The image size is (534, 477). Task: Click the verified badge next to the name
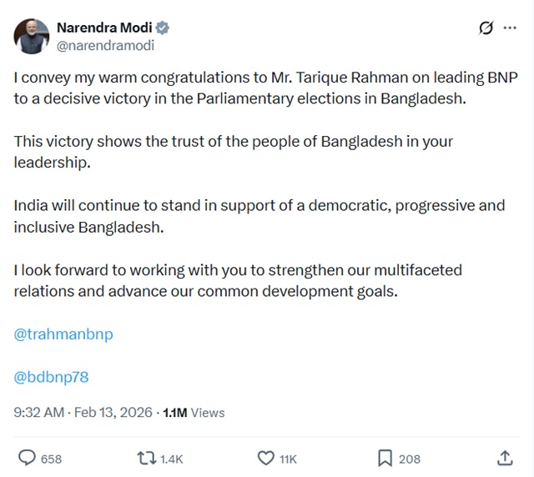pos(163,28)
